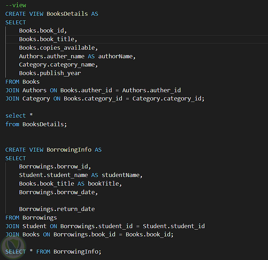Click Student.student_id ending the JOIN Student line
The width and height of the screenshot is (268, 260).
click(174, 226)
